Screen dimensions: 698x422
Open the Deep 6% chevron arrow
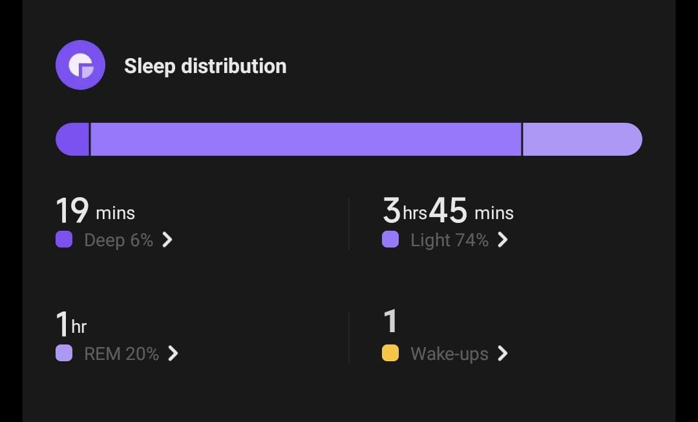(167, 240)
